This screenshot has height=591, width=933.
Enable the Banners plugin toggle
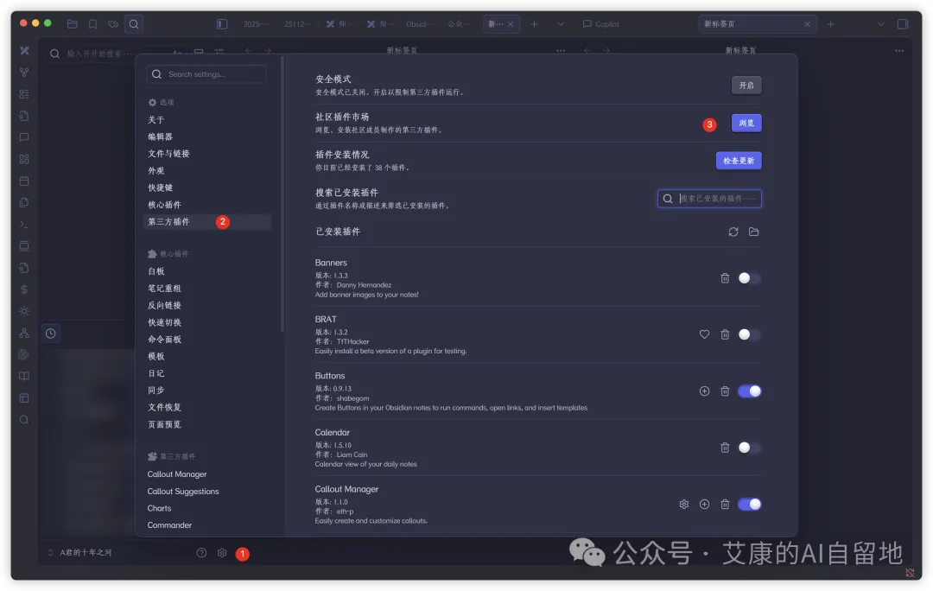click(749, 278)
